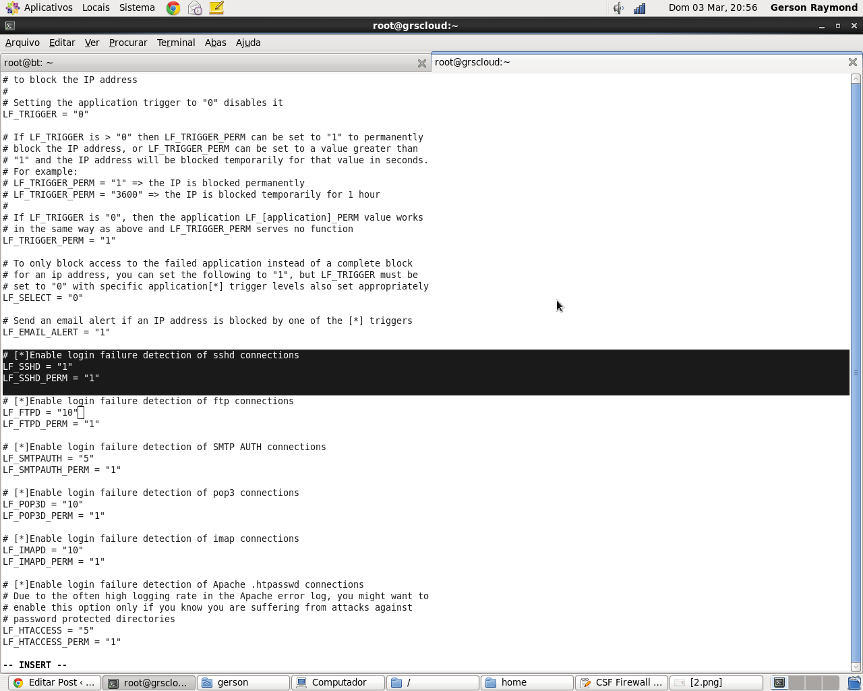Click the pop3 connections comment line
Viewport: 863px width, 691px height.
151,493
